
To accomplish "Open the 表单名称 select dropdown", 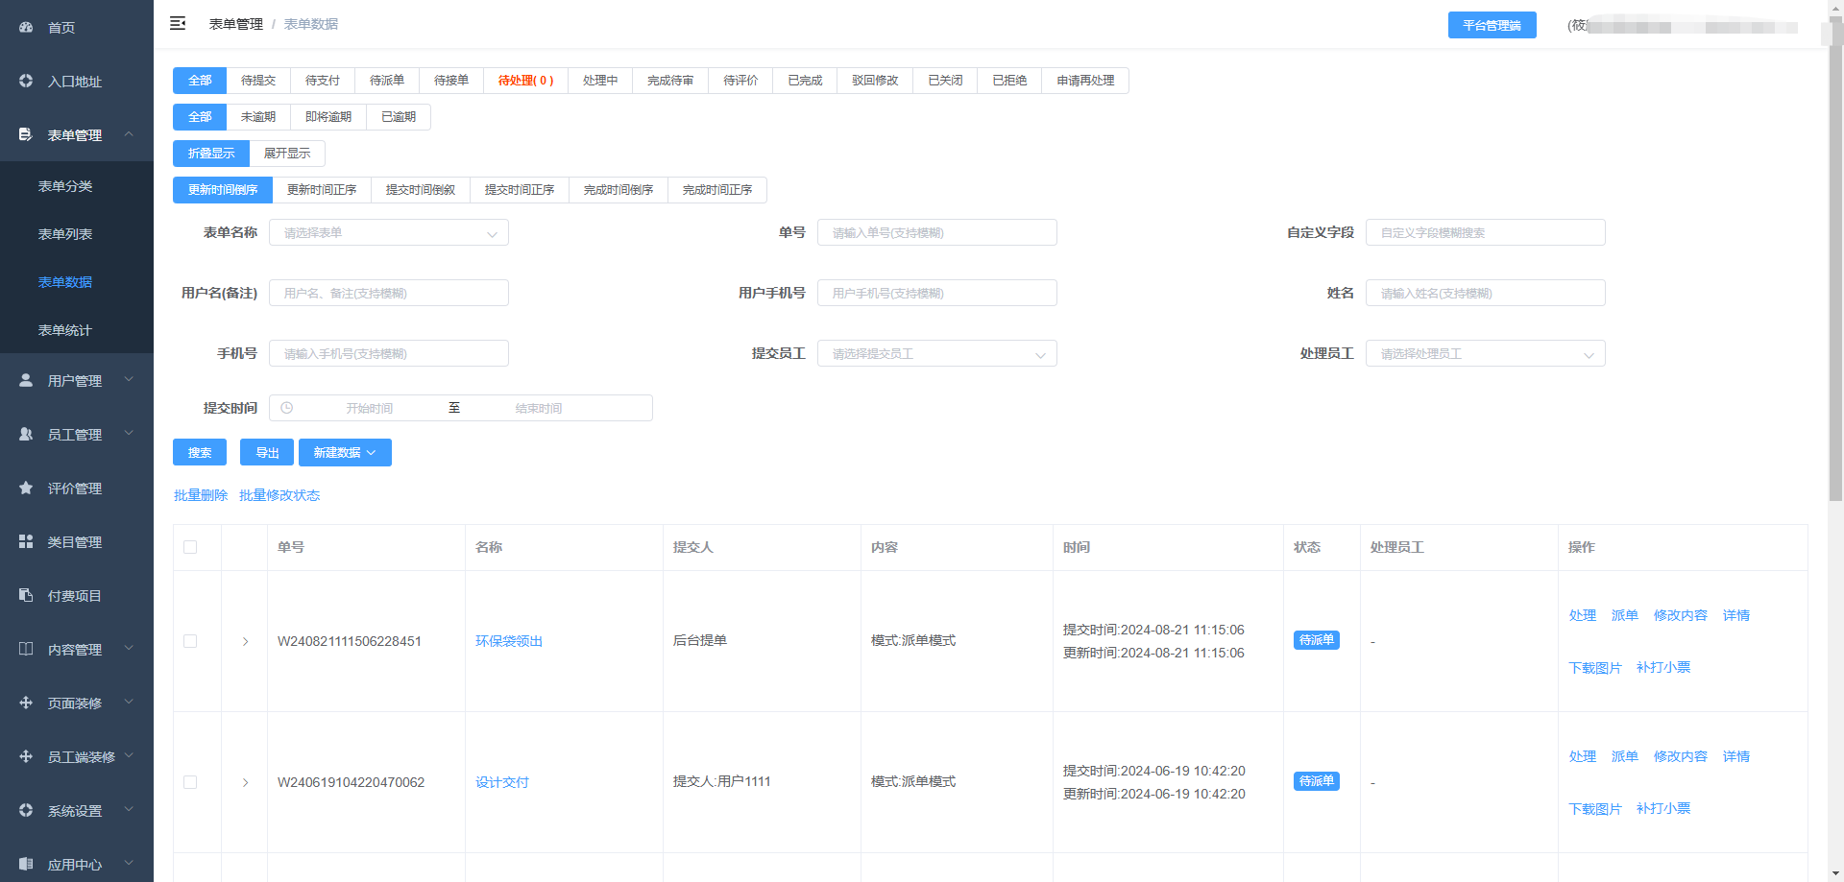I will point(389,232).
